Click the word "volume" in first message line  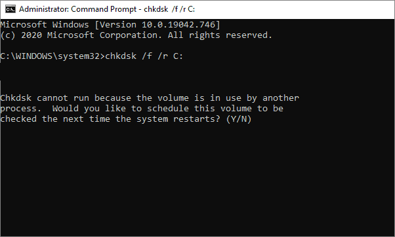point(173,98)
